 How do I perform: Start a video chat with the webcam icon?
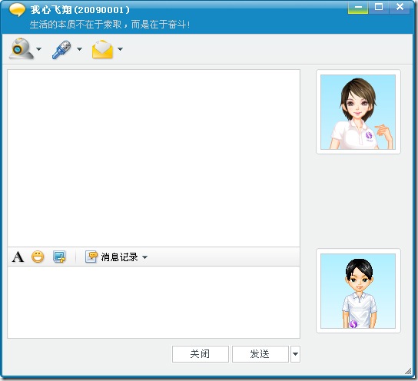22,48
